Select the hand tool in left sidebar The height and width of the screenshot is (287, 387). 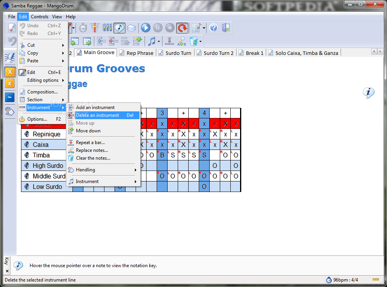pyautogui.click(x=10, y=111)
